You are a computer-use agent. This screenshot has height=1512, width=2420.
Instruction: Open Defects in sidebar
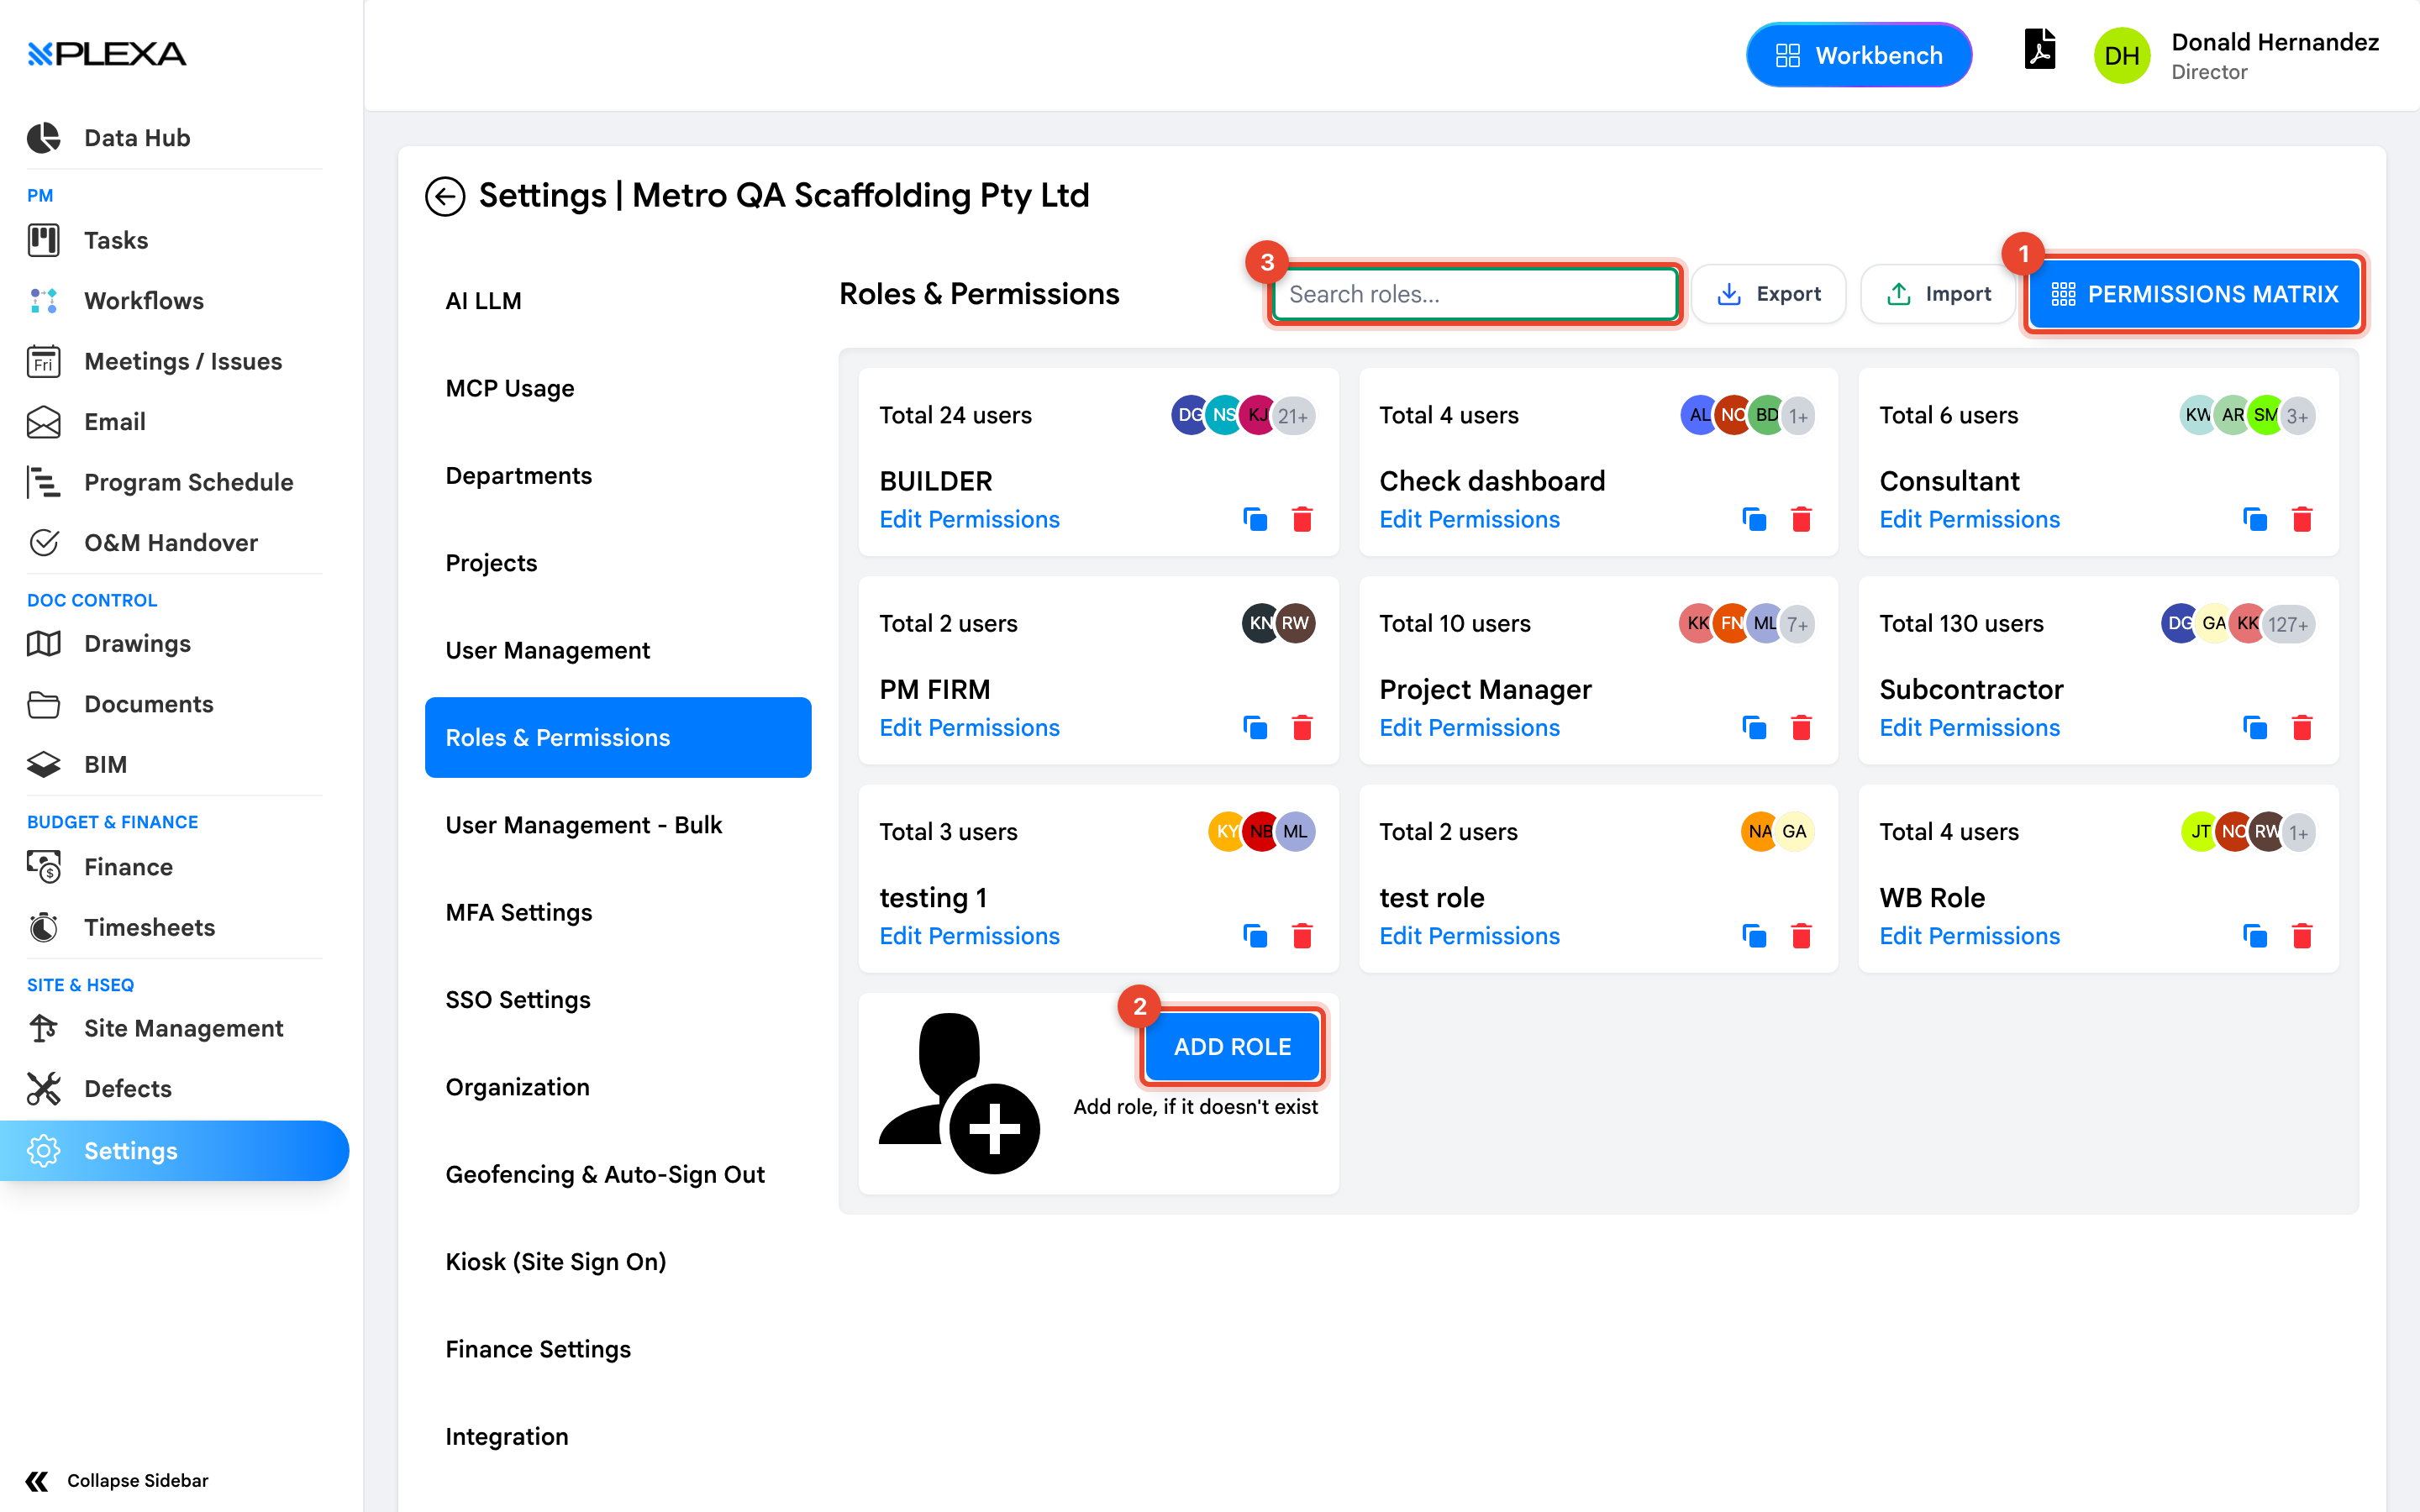click(127, 1089)
